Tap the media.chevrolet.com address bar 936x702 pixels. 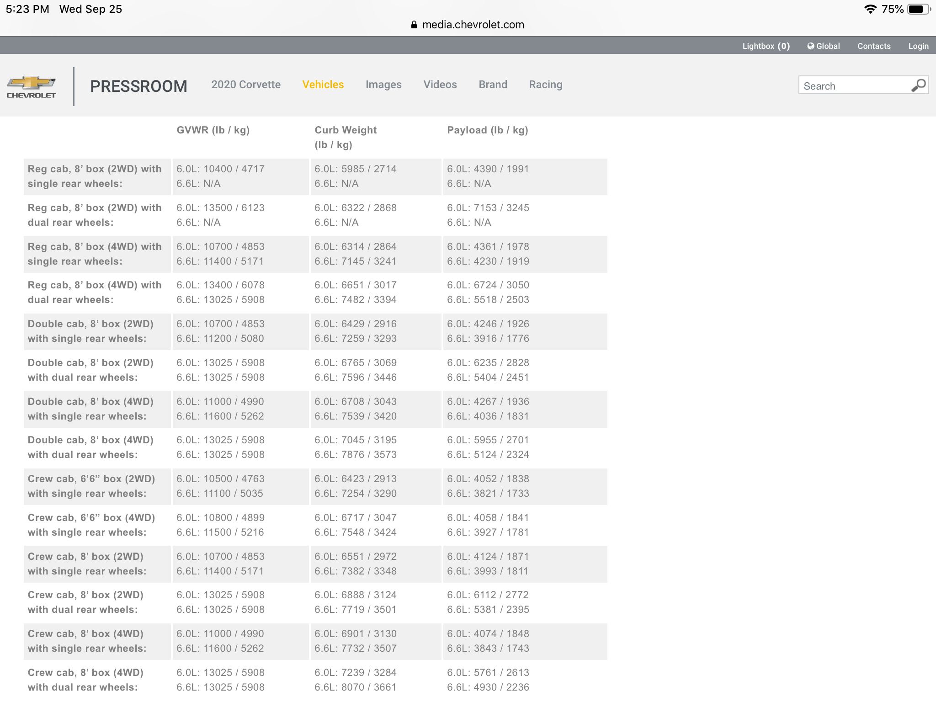point(473,25)
